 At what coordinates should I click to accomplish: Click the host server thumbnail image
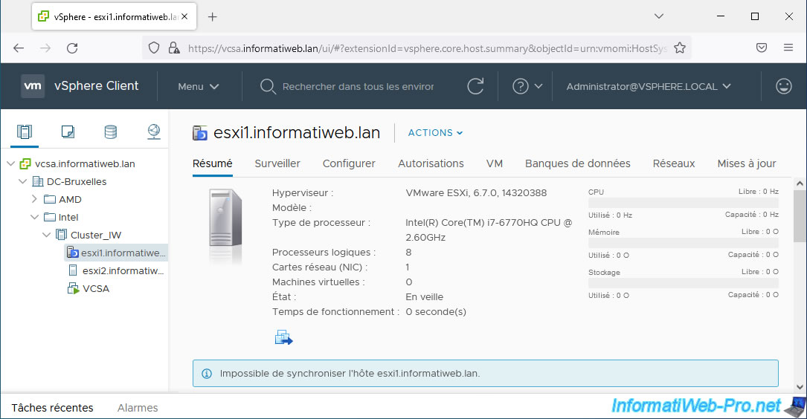225,218
